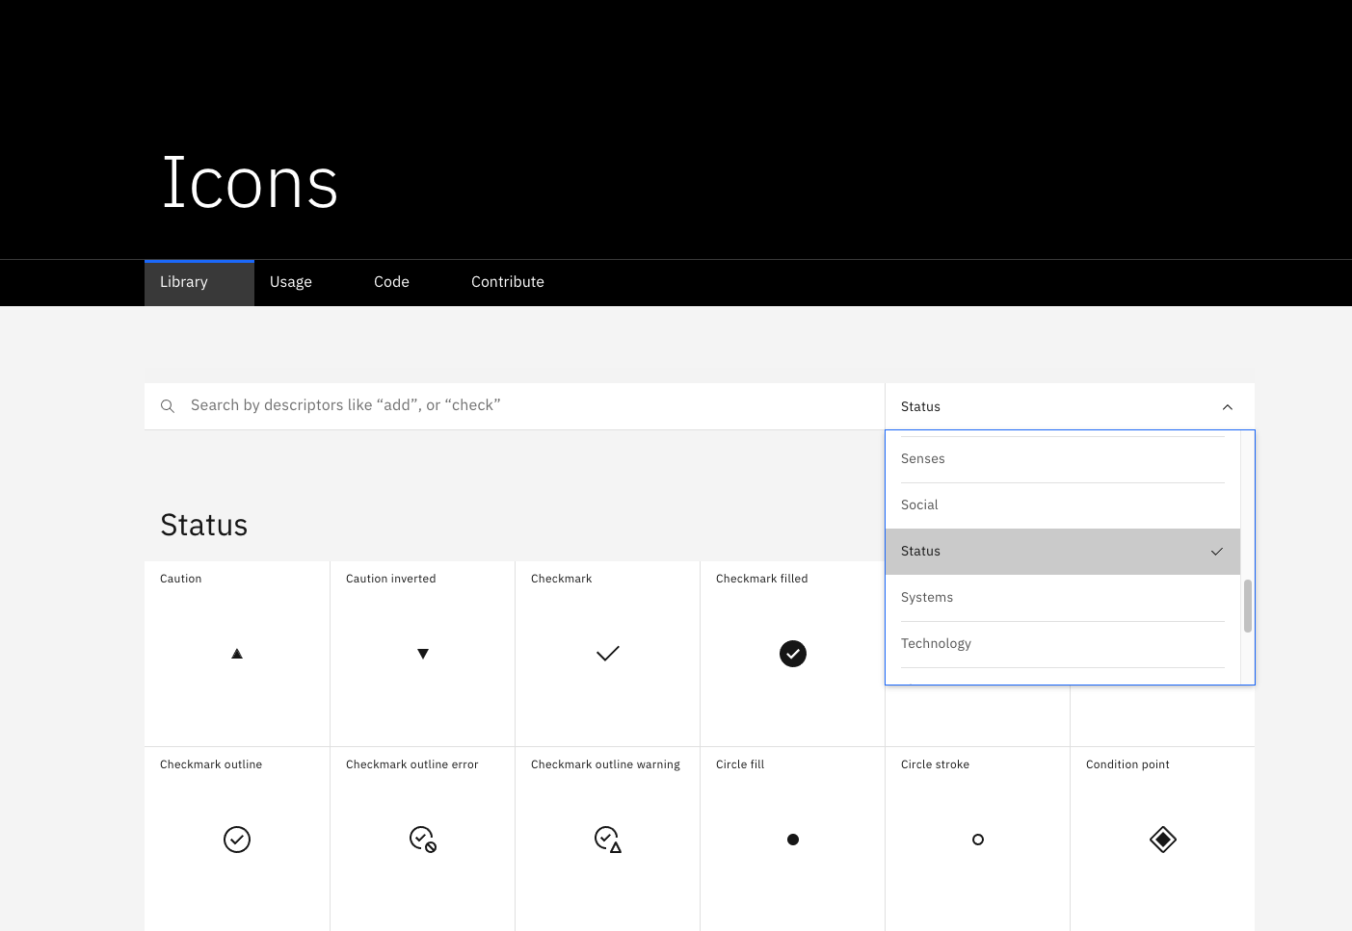Pick the Checkmark outline warning icon

pyautogui.click(x=607, y=840)
